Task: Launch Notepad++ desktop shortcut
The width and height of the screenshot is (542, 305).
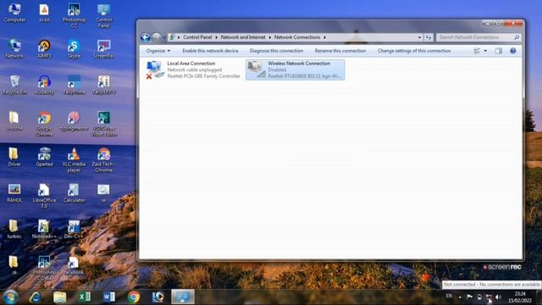Action: [44, 229]
